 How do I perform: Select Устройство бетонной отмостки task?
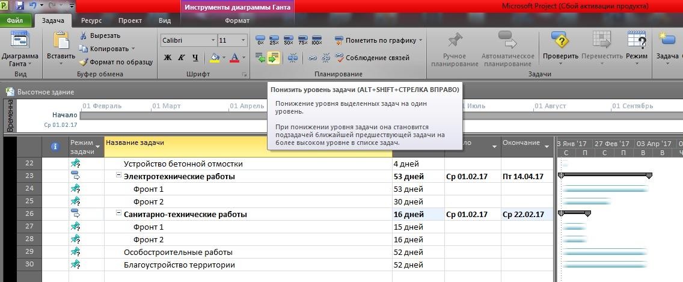pyautogui.click(x=183, y=164)
